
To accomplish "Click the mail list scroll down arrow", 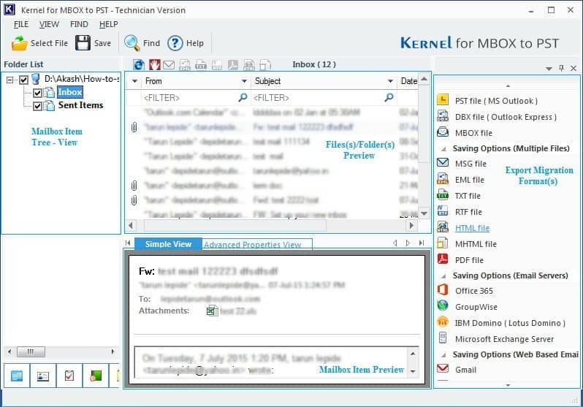I will click(424, 213).
